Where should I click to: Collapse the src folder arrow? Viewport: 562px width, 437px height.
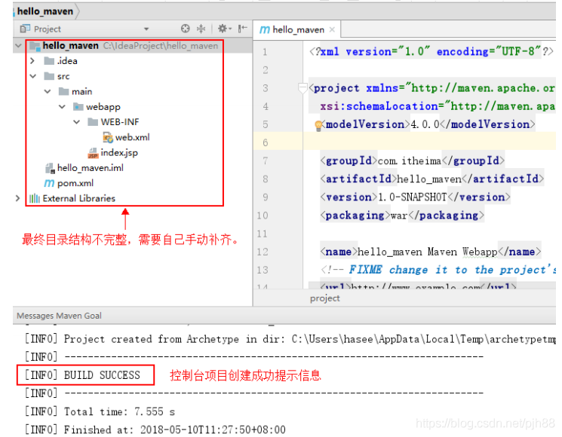tap(33, 76)
